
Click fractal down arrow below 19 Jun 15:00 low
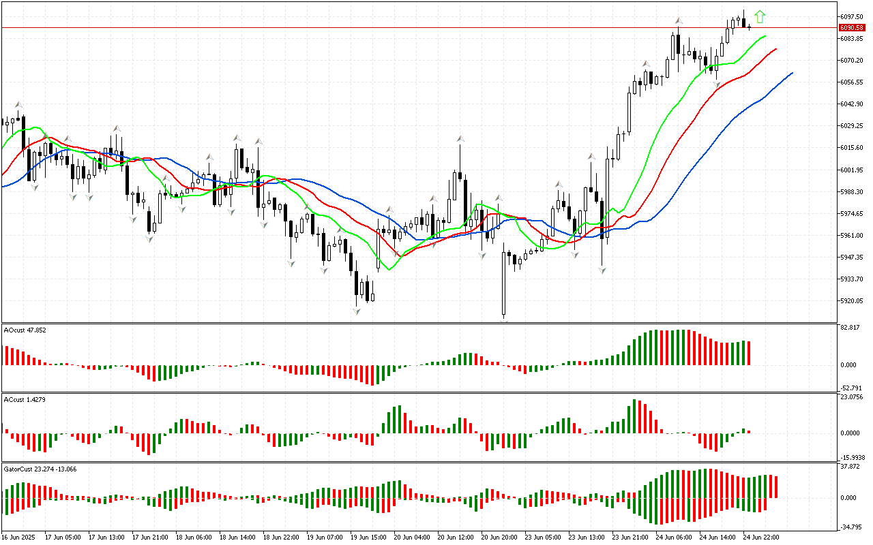(356, 311)
